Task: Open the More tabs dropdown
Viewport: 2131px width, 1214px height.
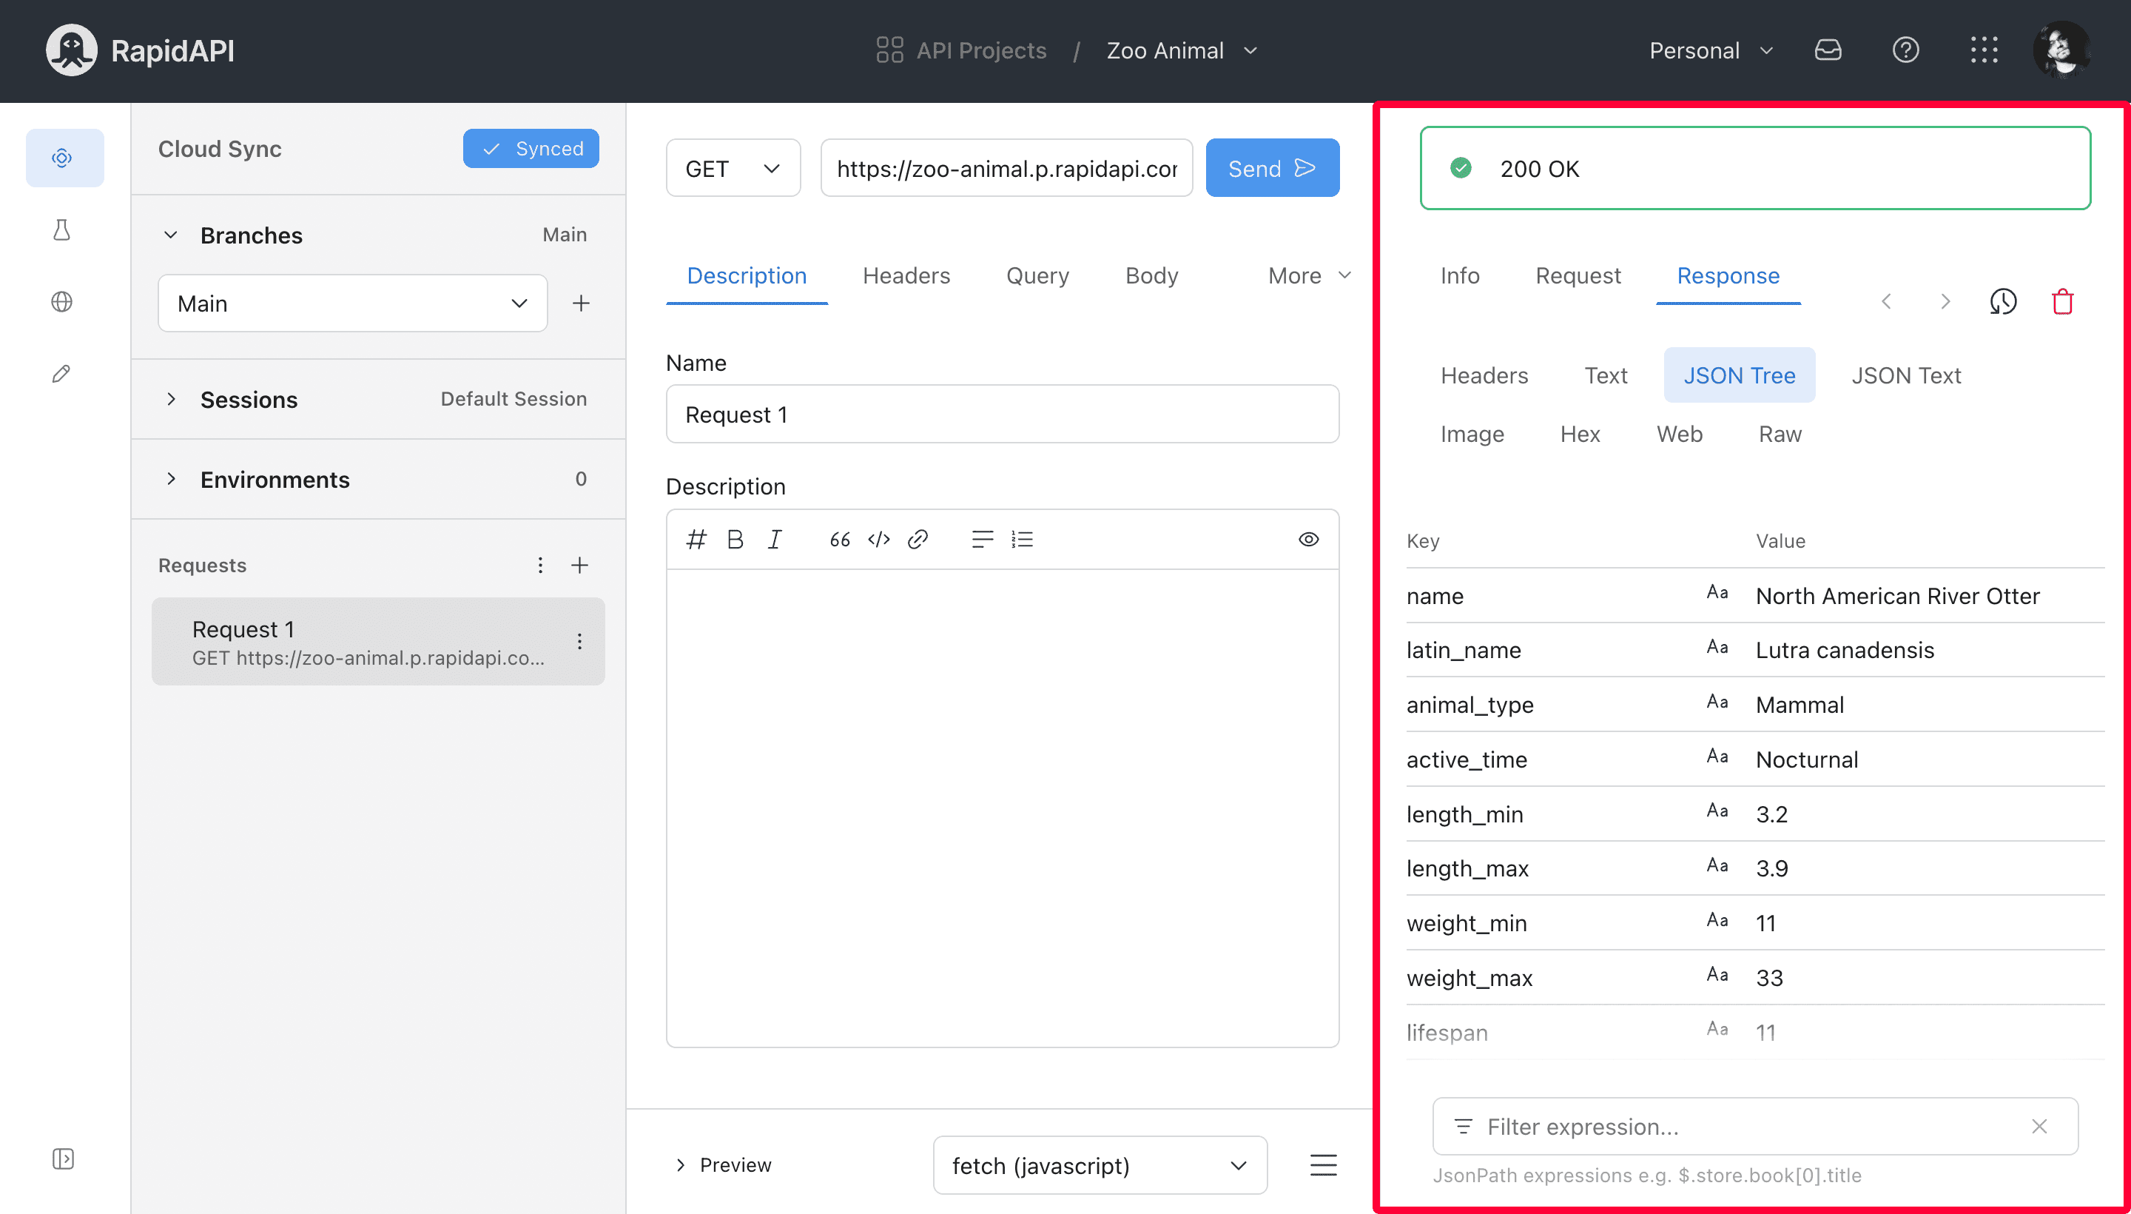Action: 1309,276
